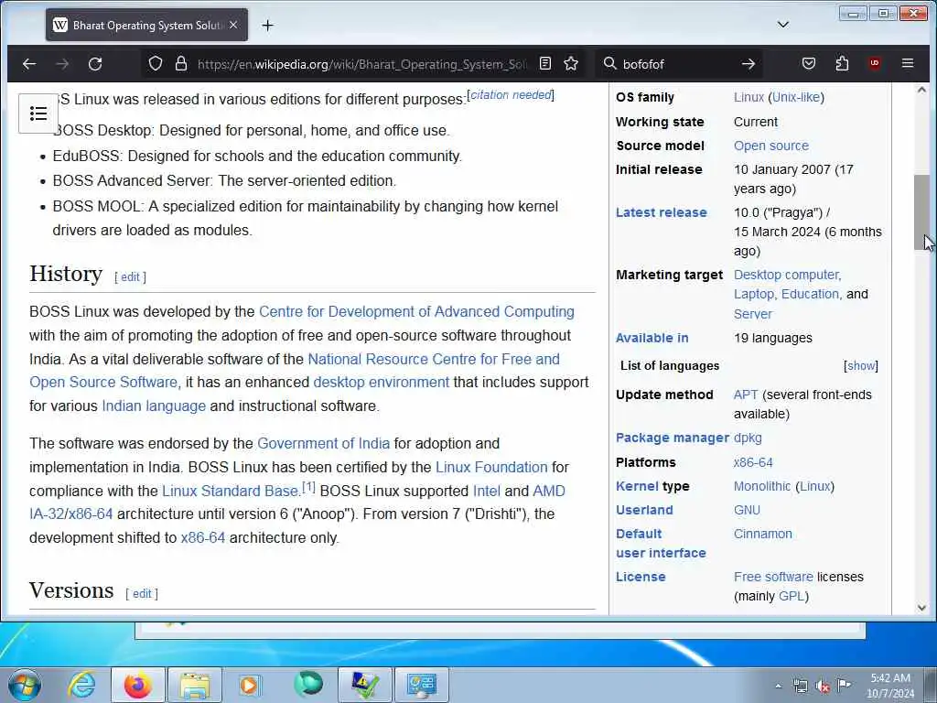Open the GPL link

click(x=792, y=597)
